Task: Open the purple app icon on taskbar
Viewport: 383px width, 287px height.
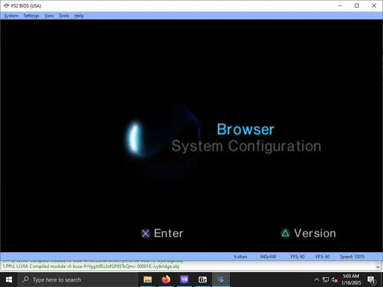Action: 184,280
